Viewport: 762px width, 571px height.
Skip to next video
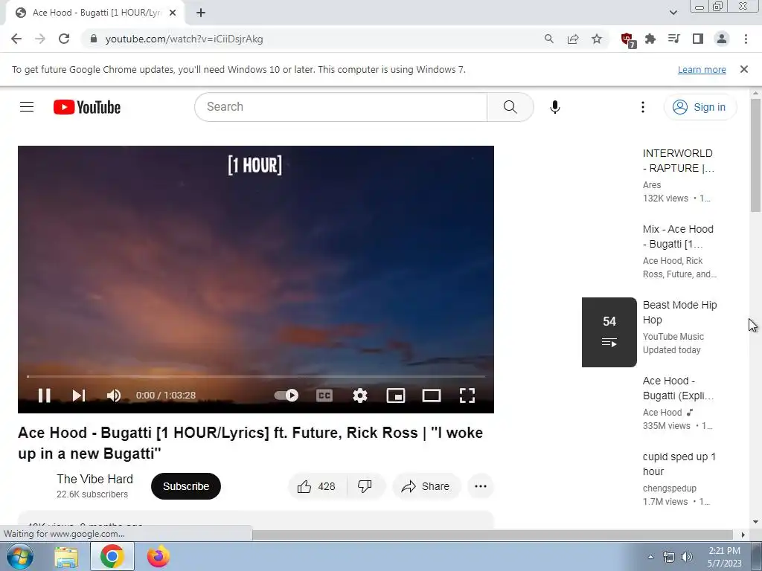point(79,396)
